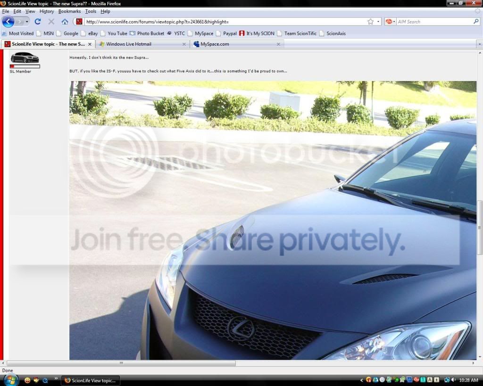Click the Home button icon
The width and height of the screenshot is (483, 386).
pyautogui.click(x=65, y=22)
